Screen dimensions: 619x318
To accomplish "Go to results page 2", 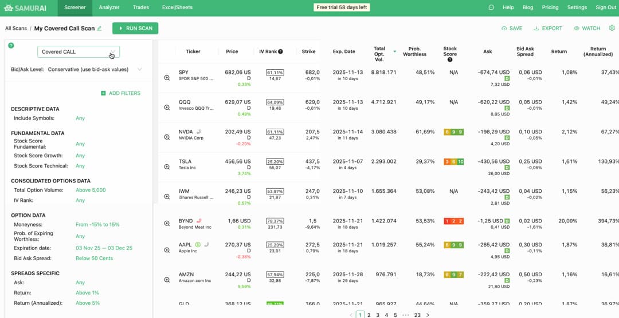I will tap(369, 315).
